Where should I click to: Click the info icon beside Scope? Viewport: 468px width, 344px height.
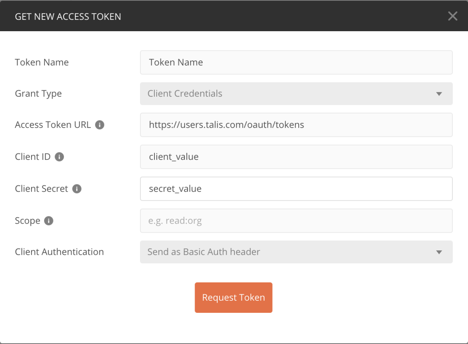point(49,221)
